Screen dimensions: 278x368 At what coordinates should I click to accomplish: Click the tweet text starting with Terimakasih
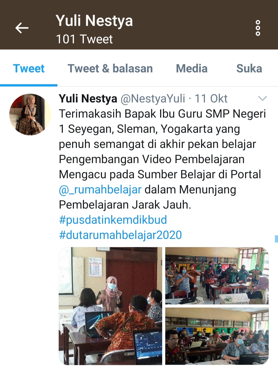coord(162,159)
